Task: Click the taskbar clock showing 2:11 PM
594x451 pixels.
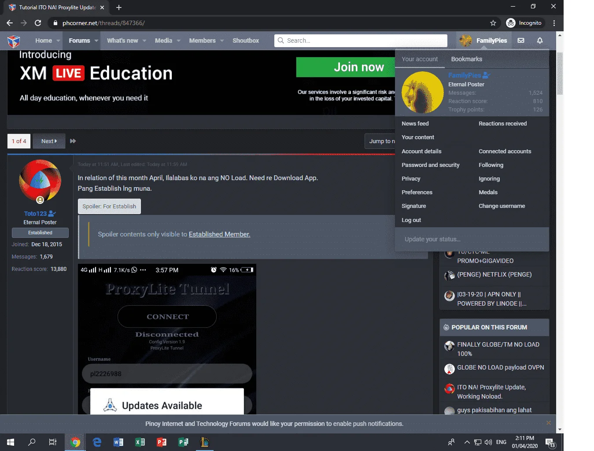Action: tap(525, 442)
